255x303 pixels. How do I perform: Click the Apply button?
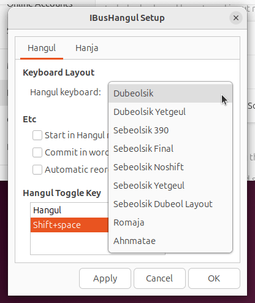point(105,278)
